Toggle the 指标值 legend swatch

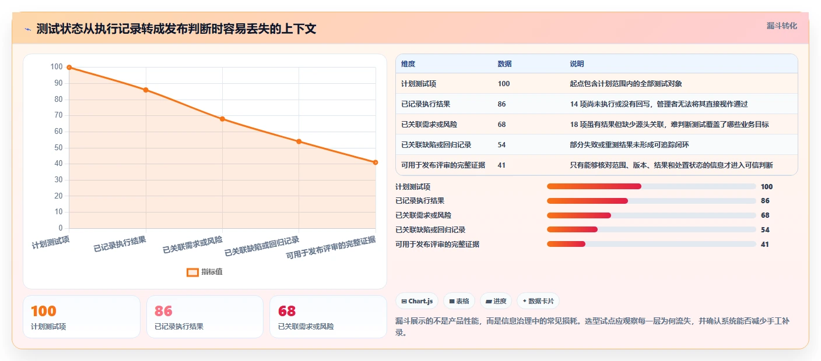coord(192,272)
